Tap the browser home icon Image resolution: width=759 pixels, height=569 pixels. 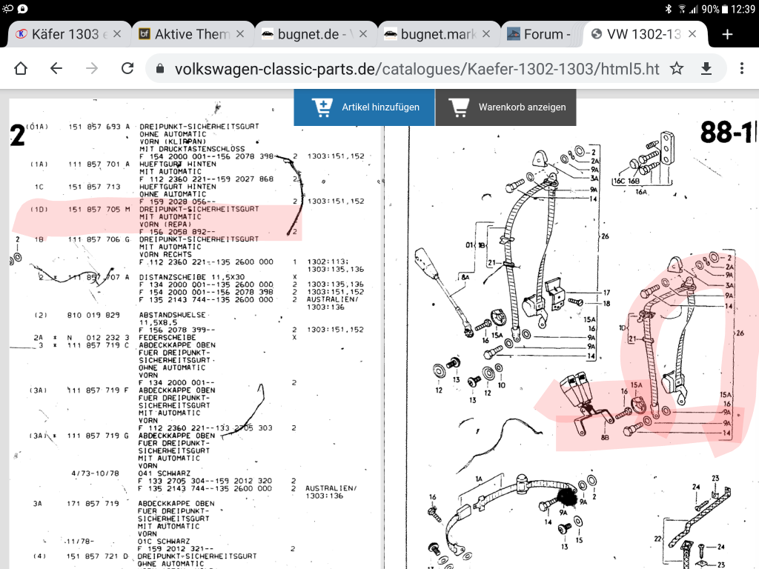tap(21, 68)
